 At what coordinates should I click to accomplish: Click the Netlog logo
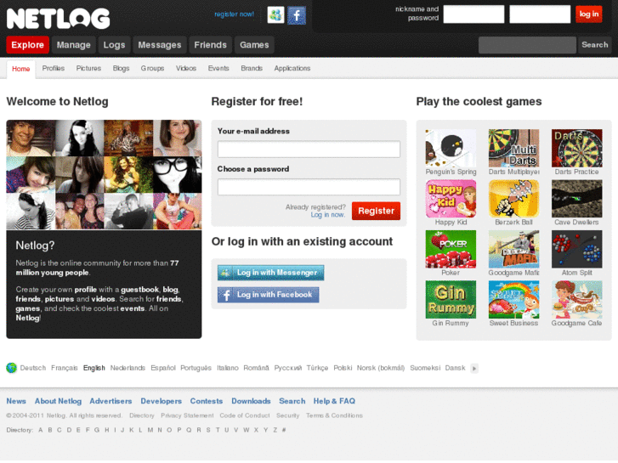point(59,19)
